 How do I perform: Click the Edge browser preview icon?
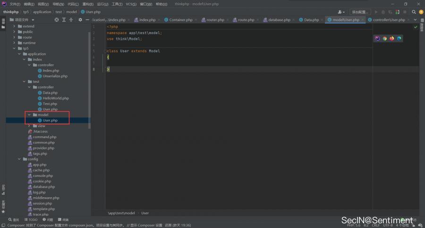point(399,38)
